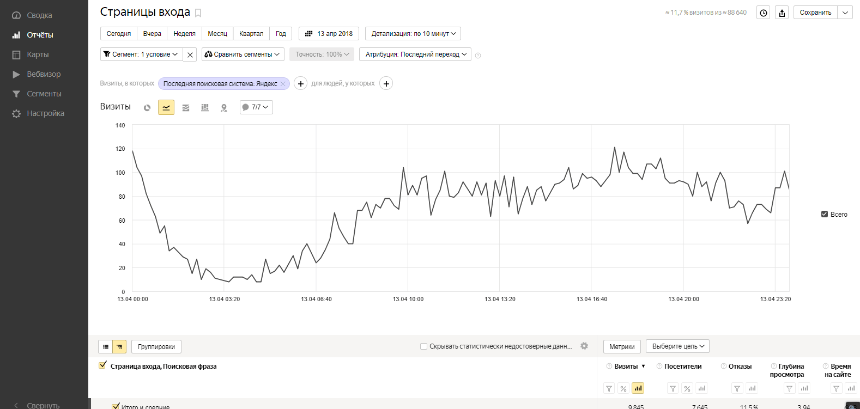The width and height of the screenshot is (860, 409).
Task: Go to Карты in the sidebar
Action: pos(31,54)
